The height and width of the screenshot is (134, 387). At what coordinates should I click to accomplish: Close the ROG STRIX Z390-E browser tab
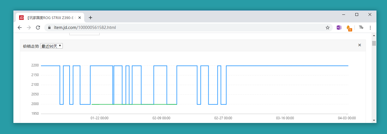(80, 18)
